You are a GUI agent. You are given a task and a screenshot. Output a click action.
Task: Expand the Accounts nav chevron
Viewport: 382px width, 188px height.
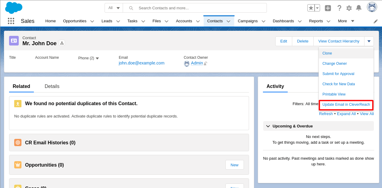(x=198, y=21)
